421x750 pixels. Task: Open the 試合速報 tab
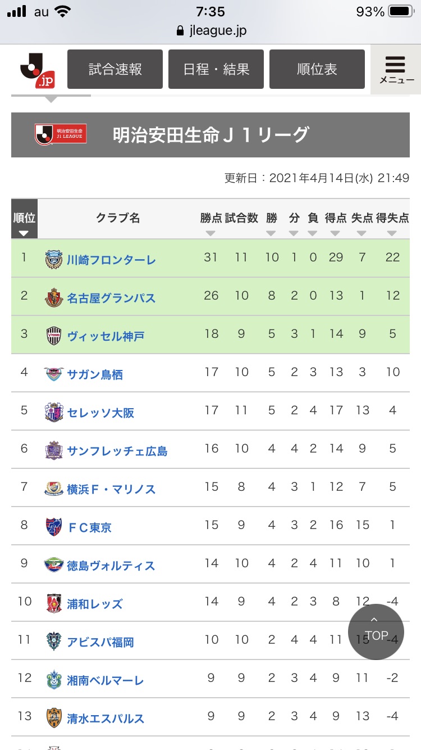point(115,69)
